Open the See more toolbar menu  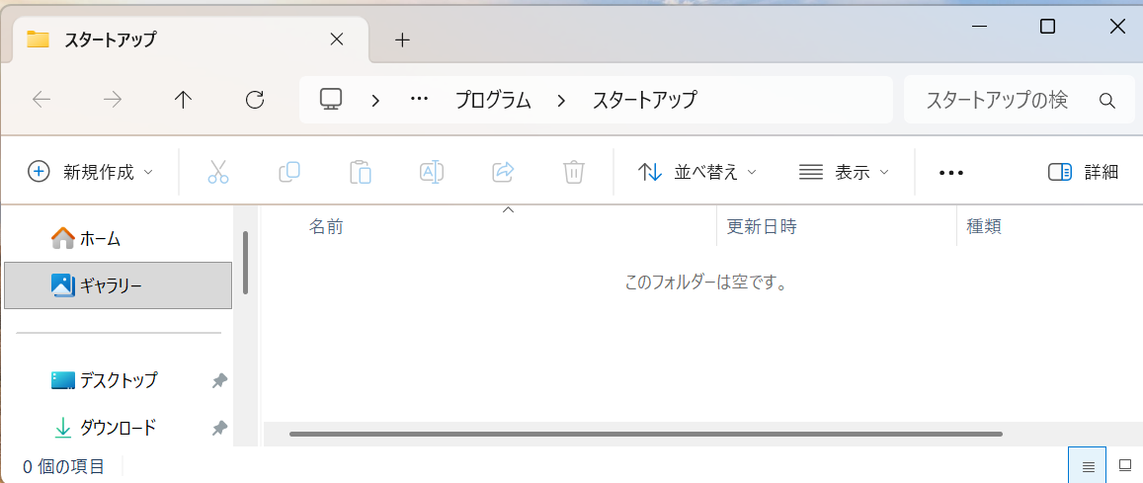[951, 173]
